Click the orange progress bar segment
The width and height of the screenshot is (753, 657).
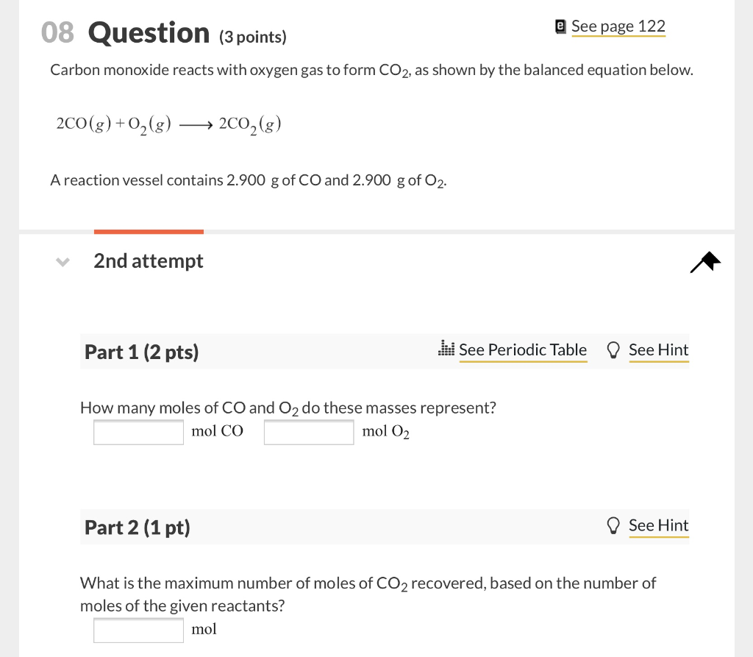(149, 232)
